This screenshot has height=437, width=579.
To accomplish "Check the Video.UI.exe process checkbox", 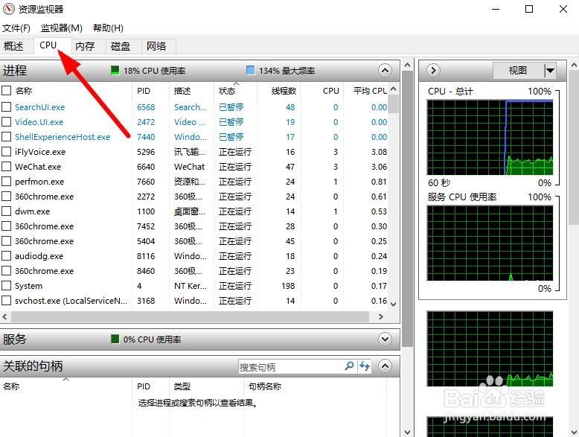I will point(6,122).
